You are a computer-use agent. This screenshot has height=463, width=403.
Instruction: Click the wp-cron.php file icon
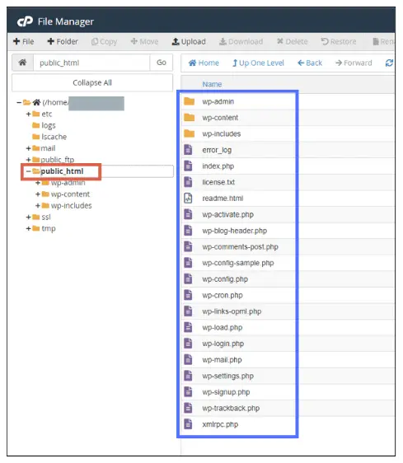pos(188,295)
